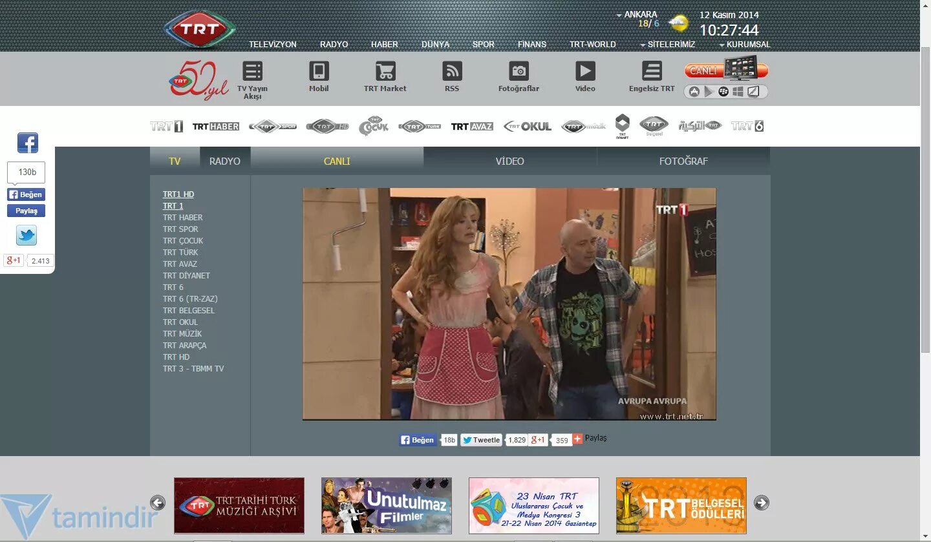This screenshot has width=931, height=542.
Task: Open the TV Yayın Akışı schedule icon
Action: pos(252,71)
